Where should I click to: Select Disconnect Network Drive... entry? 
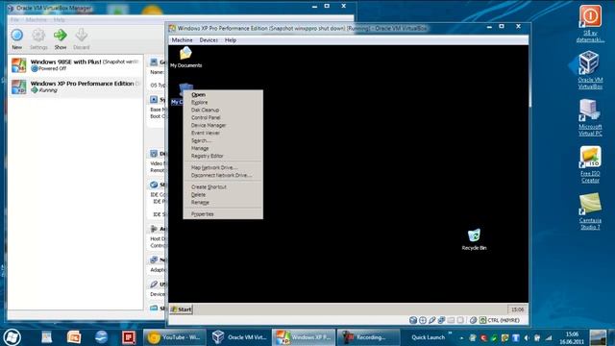click(x=223, y=175)
